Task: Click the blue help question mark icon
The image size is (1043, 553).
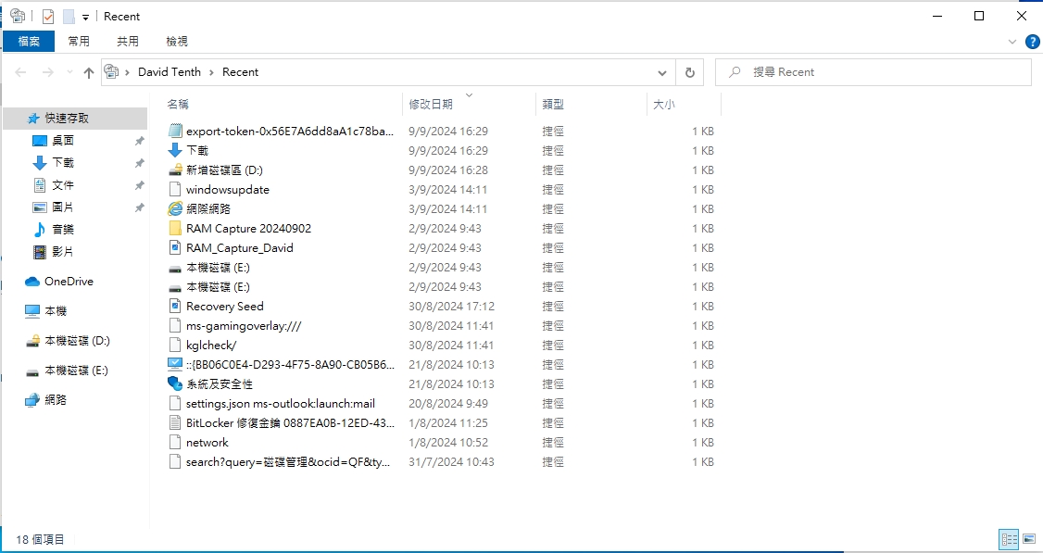Action: pos(1033,42)
